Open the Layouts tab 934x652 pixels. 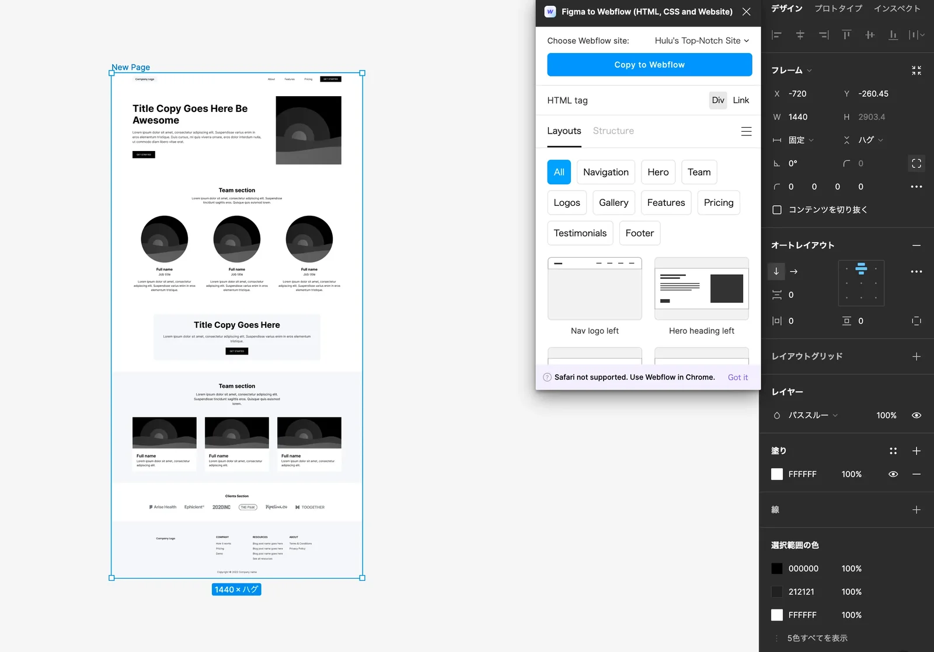[564, 131]
